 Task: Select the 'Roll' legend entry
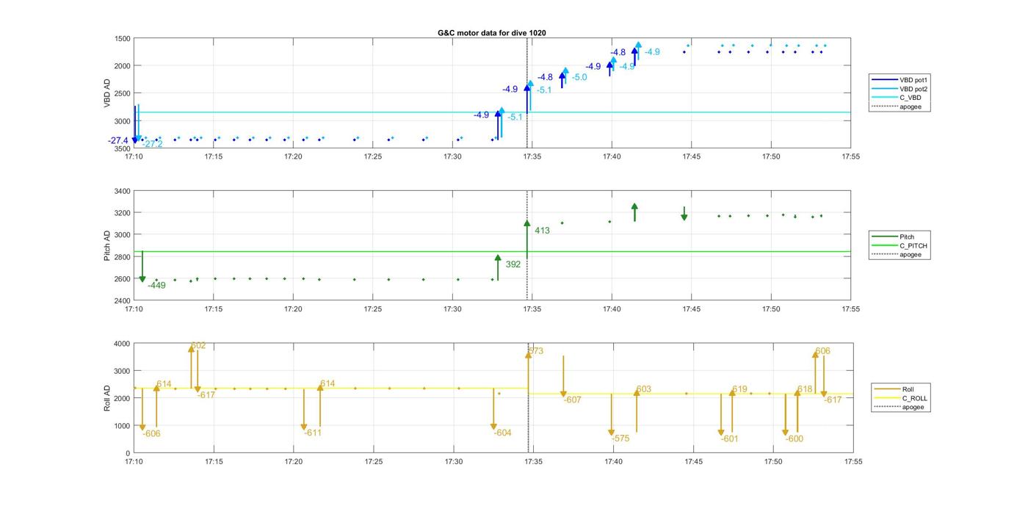click(x=908, y=389)
